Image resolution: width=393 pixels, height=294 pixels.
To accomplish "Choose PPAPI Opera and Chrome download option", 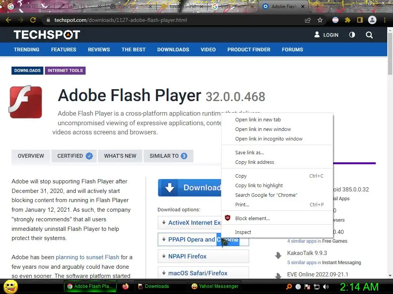I will click(203, 240).
